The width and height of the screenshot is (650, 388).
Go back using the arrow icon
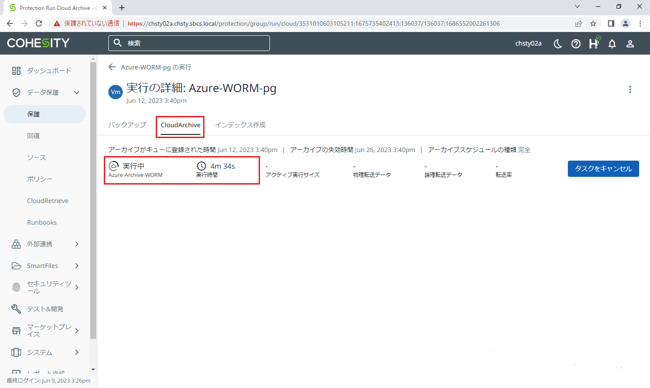(x=112, y=67)
